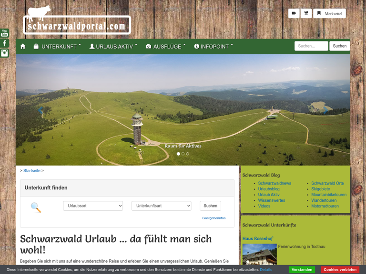Open the Unterkunftsart dropdown

[161, 205]
